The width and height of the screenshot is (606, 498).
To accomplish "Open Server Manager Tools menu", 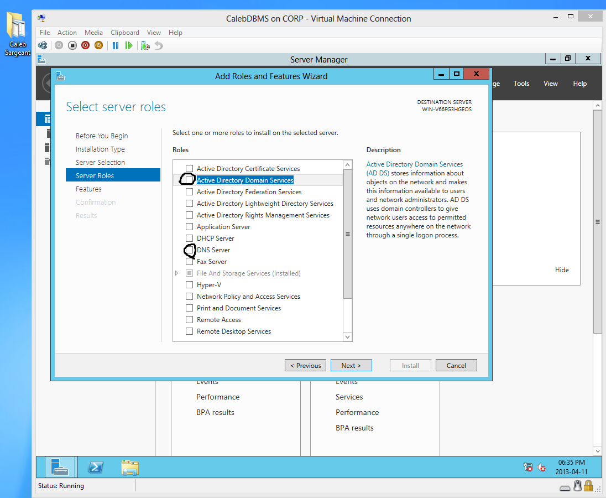I will coord(521,84).
